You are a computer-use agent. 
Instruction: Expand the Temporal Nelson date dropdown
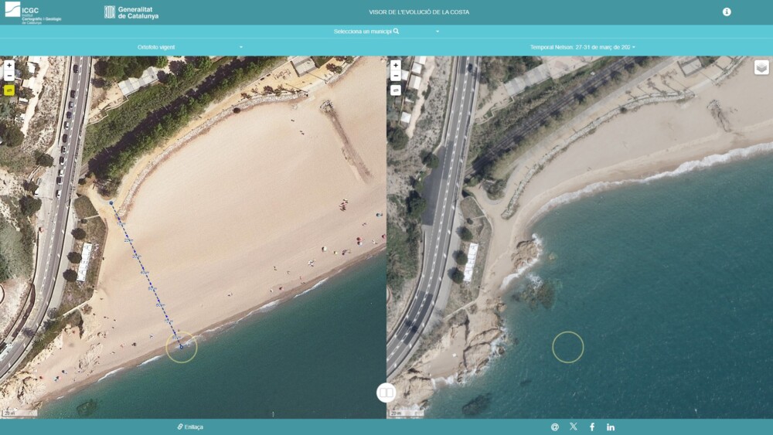[583, 47]
